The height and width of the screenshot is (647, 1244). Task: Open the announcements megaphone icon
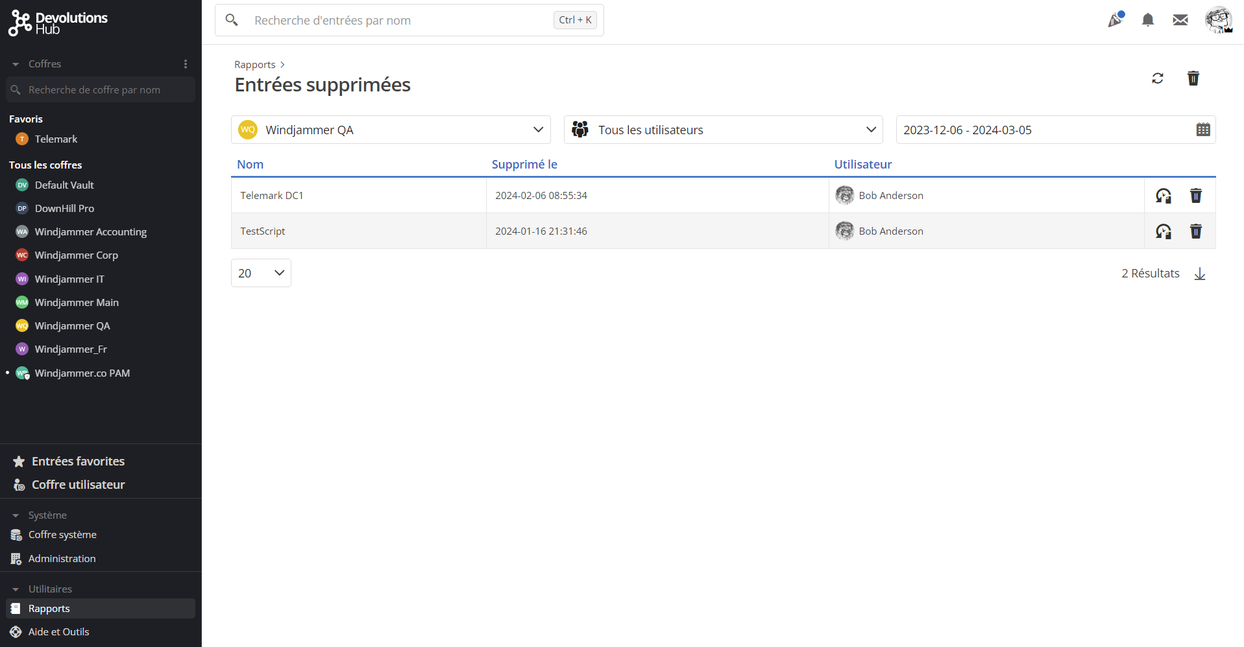(1116, 20)
